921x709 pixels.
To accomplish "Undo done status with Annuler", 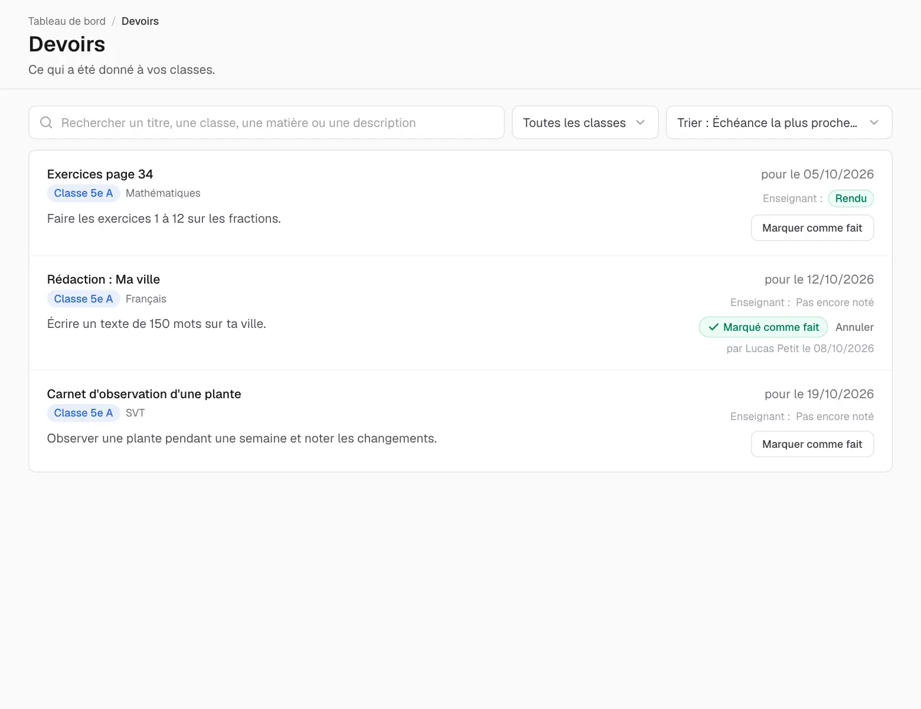I will click(854, 327).
